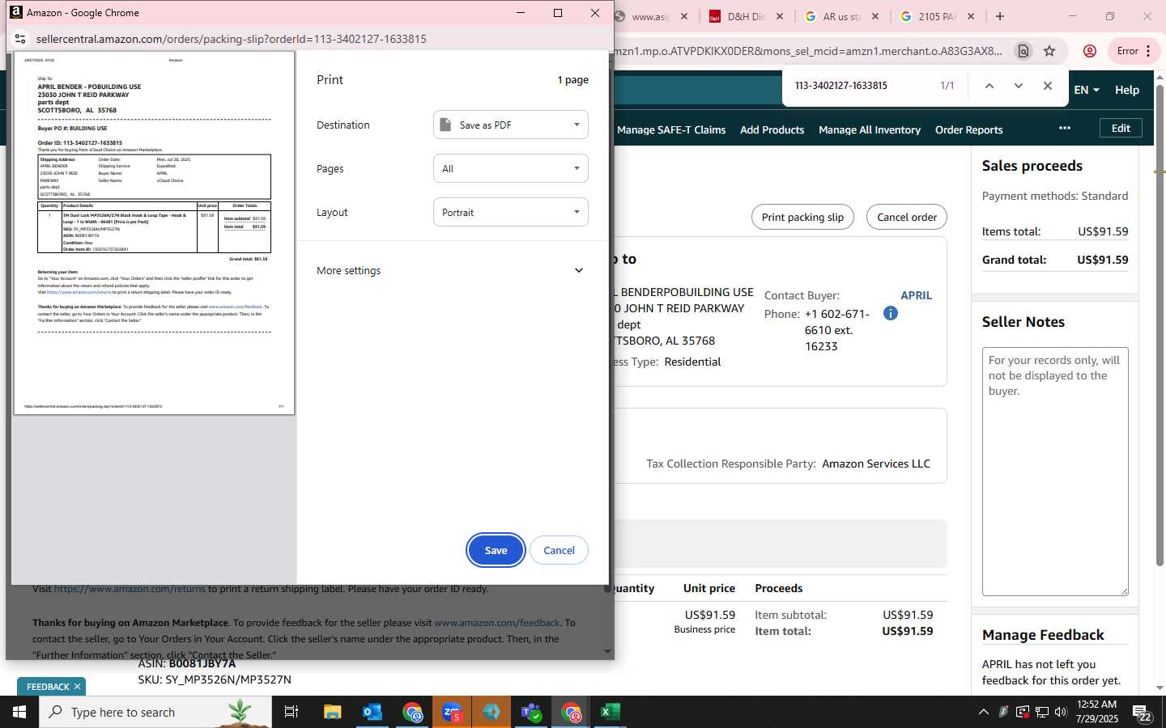
Task: Open Outlook from the taskbar
Action: [x=372, y=712]
